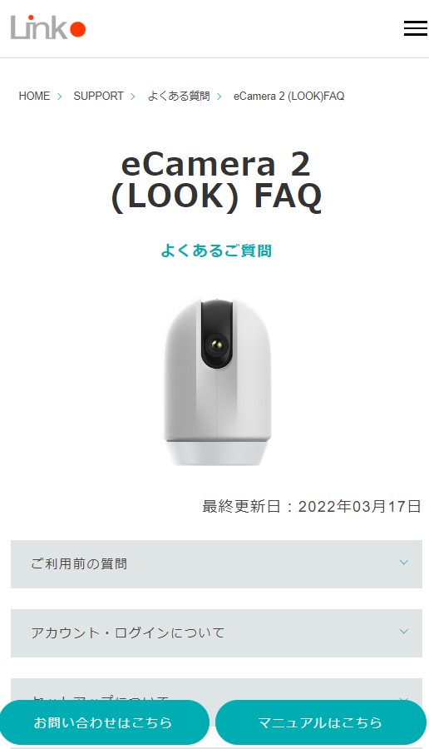Select the eCamera 2 (LOOK)FAQ breadcrumb
Image resolution: width=429 pixels, height=749 pixels.
point(288,96)
